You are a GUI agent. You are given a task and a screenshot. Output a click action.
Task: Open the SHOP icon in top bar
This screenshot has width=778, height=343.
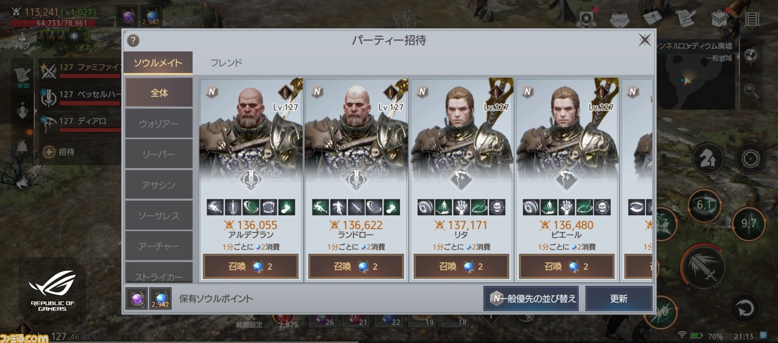619,19
